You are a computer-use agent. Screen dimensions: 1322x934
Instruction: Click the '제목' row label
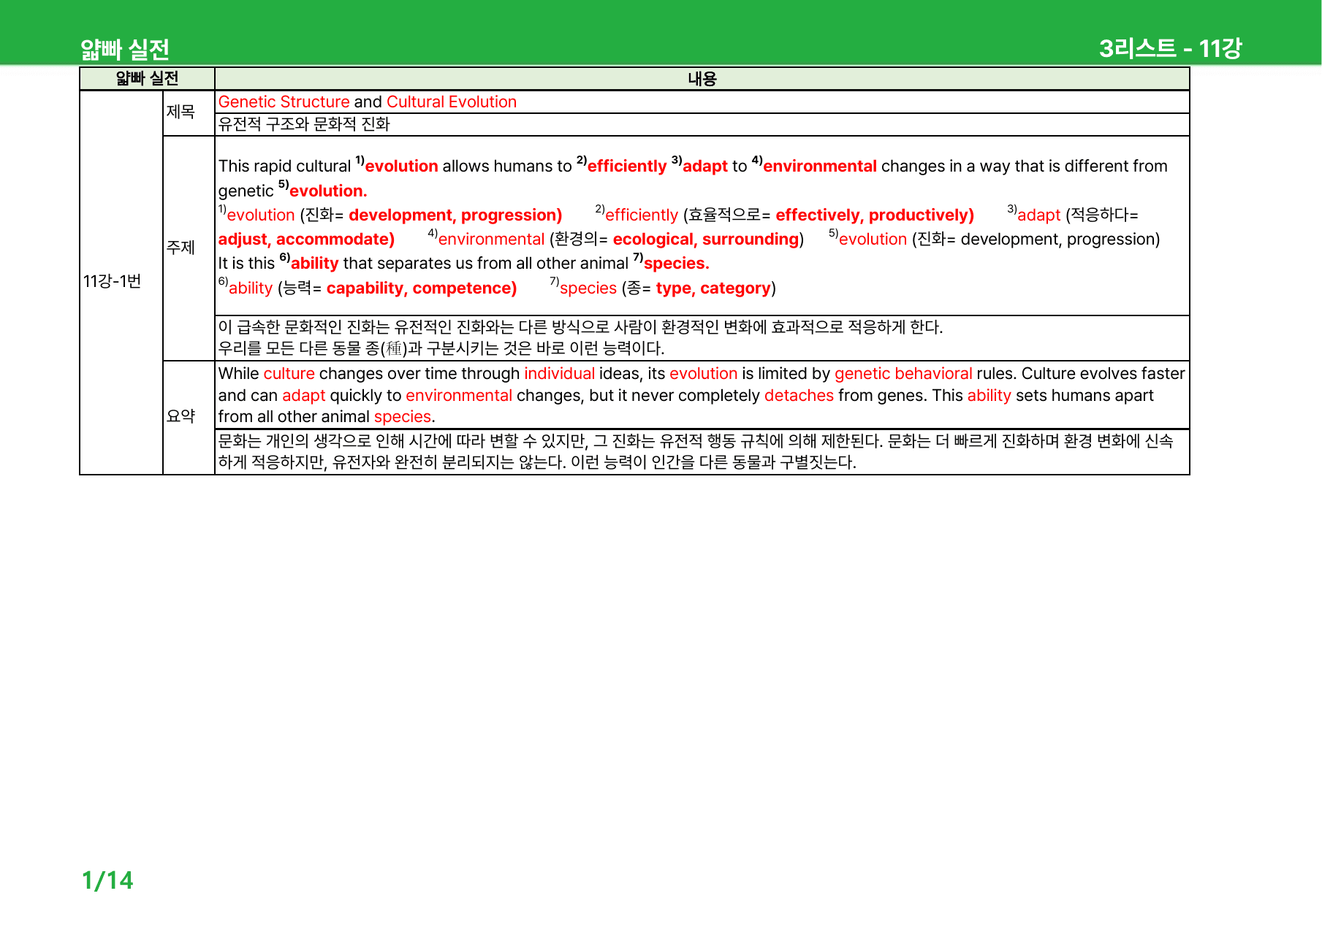coord(181,112)
